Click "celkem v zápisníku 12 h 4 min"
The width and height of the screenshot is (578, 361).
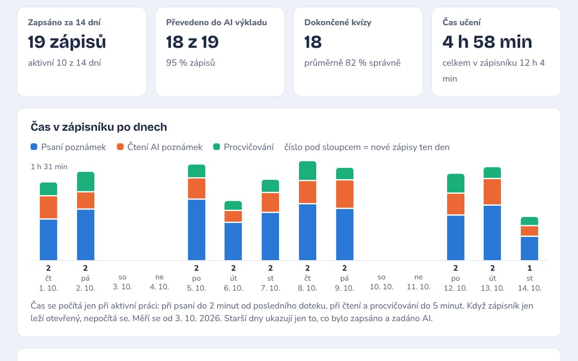click(494, 71)
